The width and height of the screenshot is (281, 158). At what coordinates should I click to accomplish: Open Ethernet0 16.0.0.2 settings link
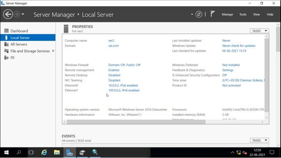point(123,86)
